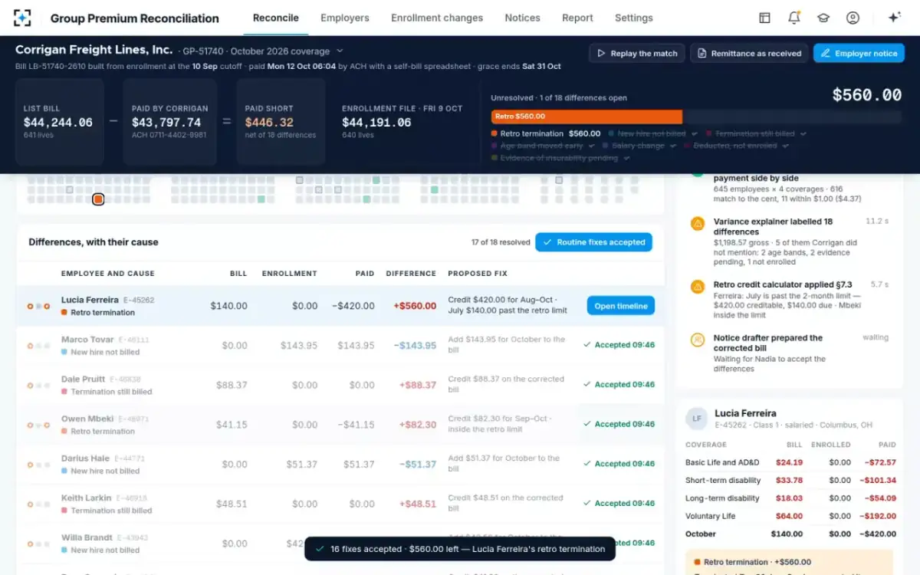Viewport: 920px width, 575px height.
Task: Open the Notices tab
Action: [x=523, y=18]
